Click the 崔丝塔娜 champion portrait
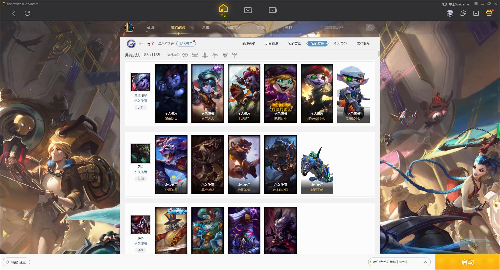The height and width of the screenshot is (270, 500). pos(141,82)
